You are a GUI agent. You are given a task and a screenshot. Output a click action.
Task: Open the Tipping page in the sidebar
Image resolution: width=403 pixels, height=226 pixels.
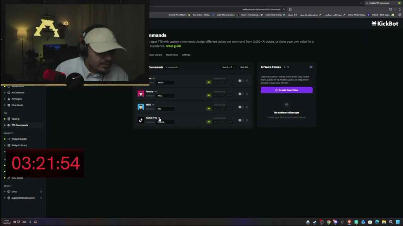(15, 119)
